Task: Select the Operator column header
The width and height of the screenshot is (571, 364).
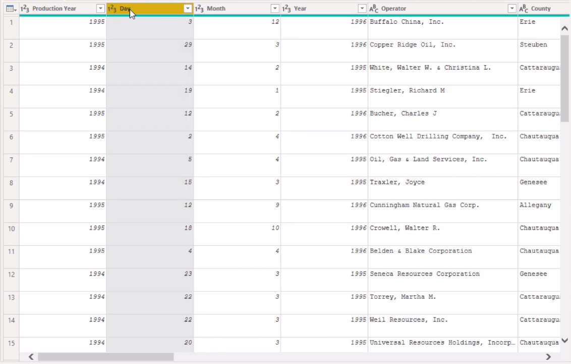Action: pos(443,9)
